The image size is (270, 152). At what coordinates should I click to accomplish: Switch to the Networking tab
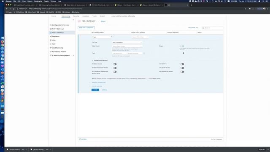click(x=66, y=16)
